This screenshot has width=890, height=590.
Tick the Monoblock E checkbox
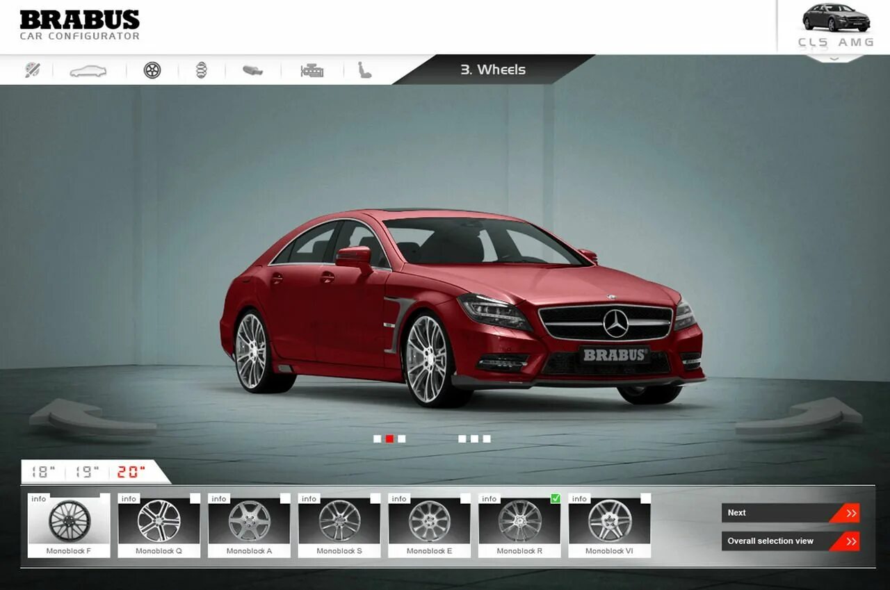(x=465, y=498)
